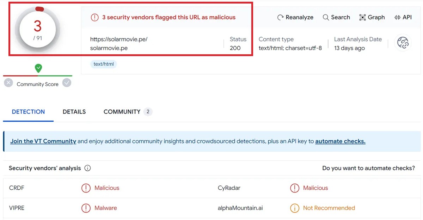Vote positive with the checkmark community button
Screen dimensions: 423x220
coord(67,83)
